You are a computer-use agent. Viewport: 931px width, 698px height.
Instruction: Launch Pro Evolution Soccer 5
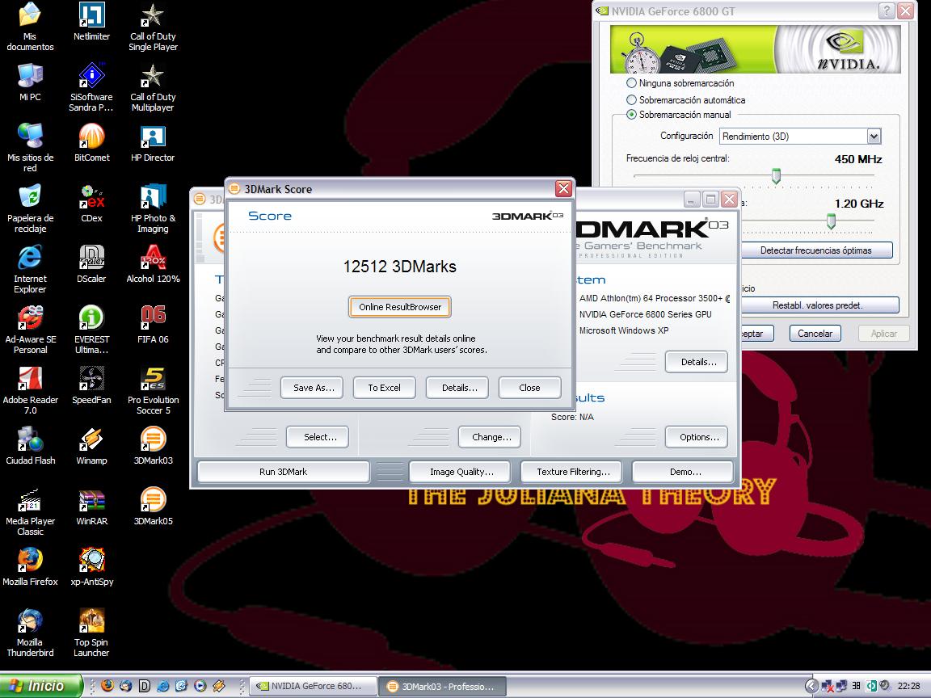pos(153,390)
